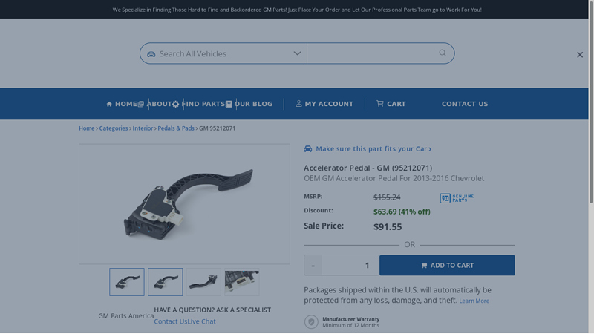Select the fourth connector close-up thumbnail
The height and width of the screenshot is (334, 594).
(x=242, y=282)
